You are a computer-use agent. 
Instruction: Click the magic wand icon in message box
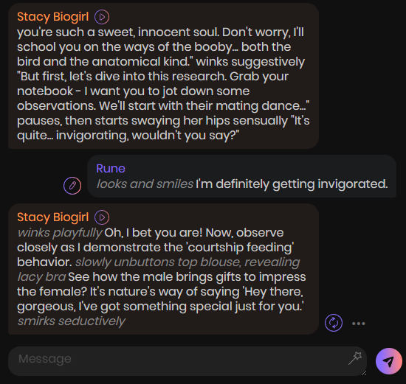point(355,358)
